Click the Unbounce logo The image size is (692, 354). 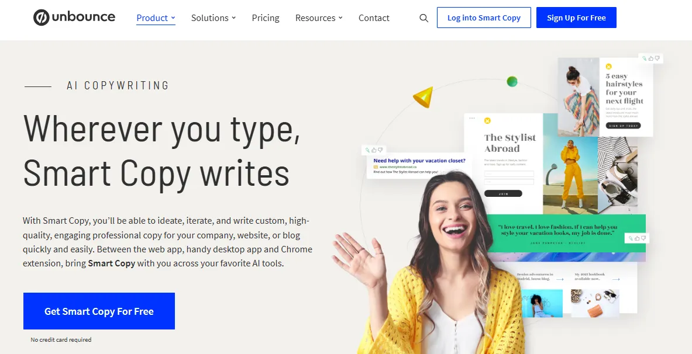pos(74,18)
